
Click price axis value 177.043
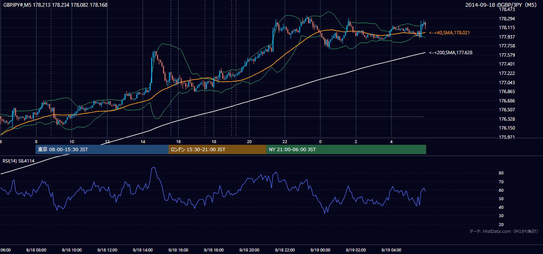[506, 83]
